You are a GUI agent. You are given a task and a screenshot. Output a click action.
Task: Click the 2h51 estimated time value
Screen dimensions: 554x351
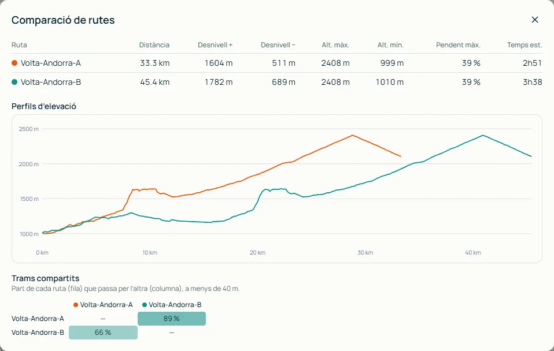pyautogui.click(x=532, y=63)
